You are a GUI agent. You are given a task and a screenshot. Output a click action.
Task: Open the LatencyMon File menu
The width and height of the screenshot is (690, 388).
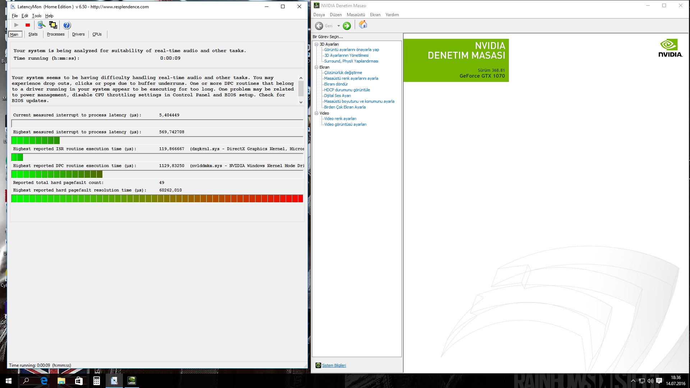point(15,16)
